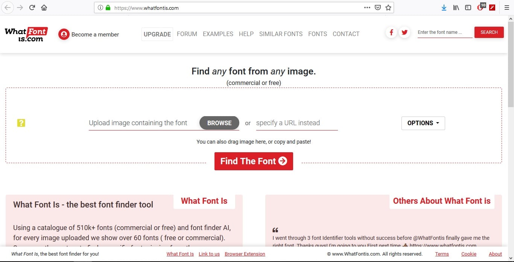Screen dimensions: 514x262
Task: Open the Terms footer link
Action: 442,254
